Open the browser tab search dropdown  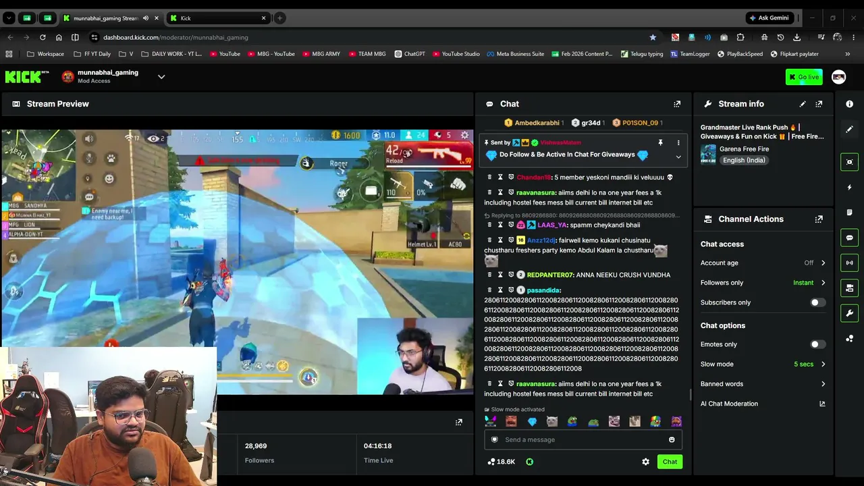pos(9,18)
